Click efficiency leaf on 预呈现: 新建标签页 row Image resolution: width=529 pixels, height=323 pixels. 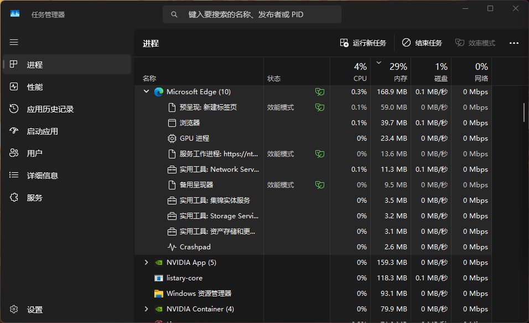(x=319, y=107)
